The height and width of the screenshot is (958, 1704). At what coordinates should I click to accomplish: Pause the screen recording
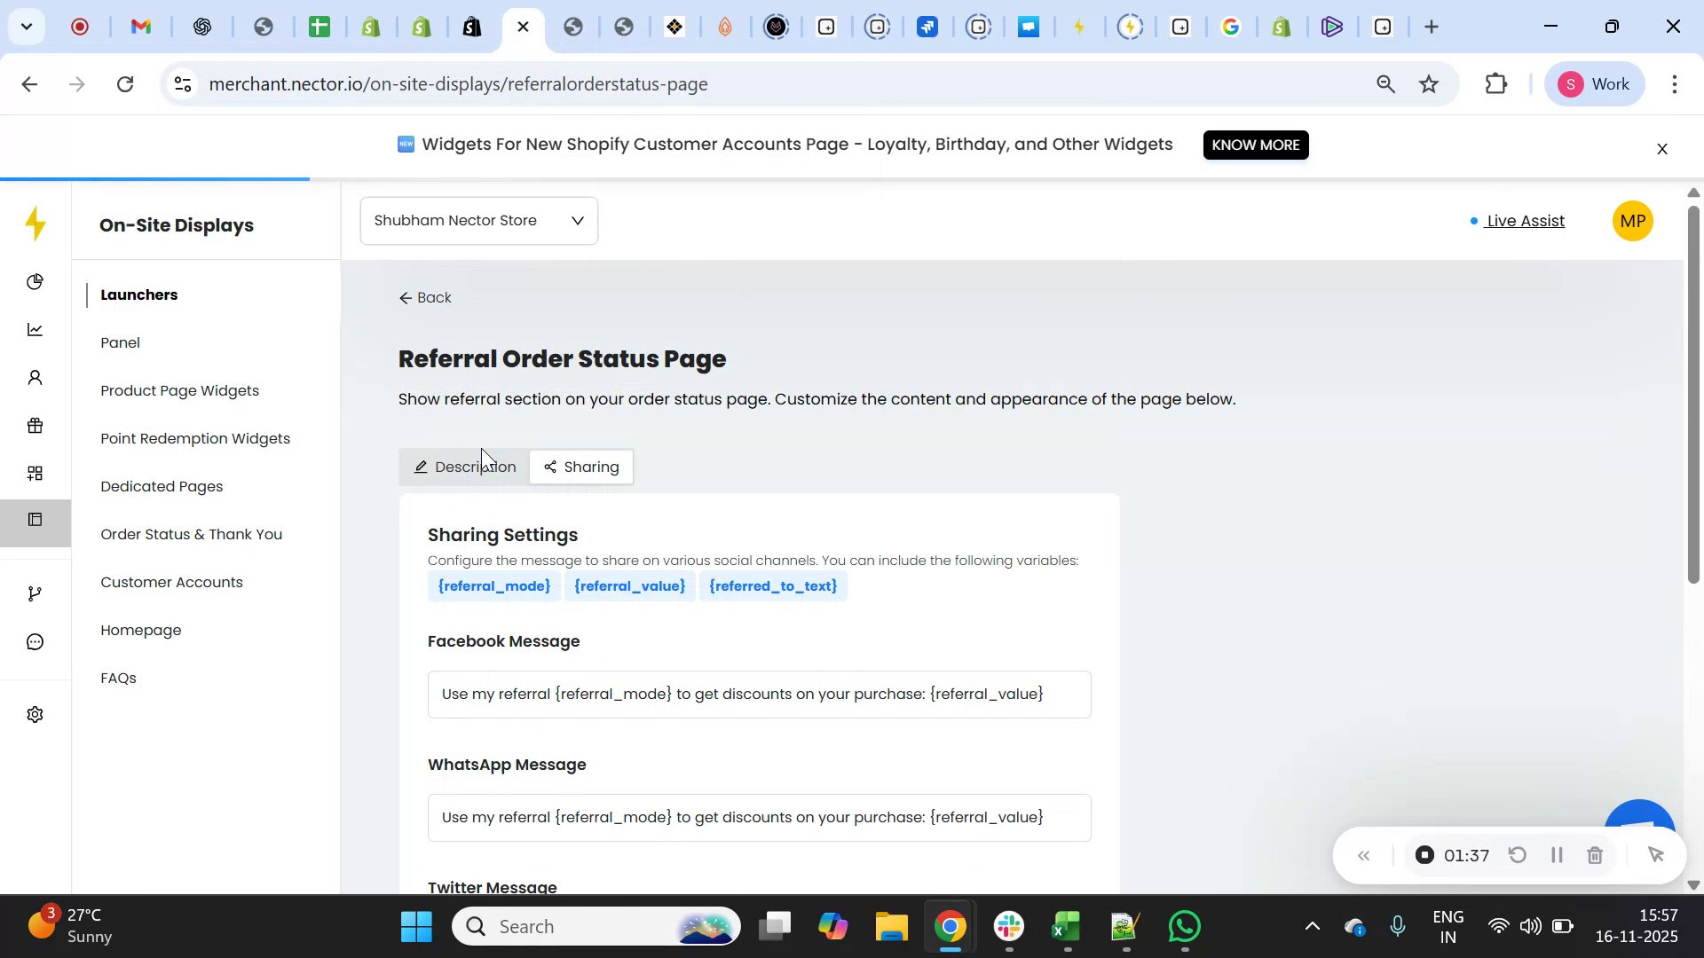coord(1556,854)
